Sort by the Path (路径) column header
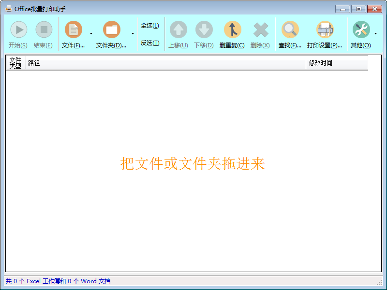This screenshot has width=387, height=290. pyautogui.click(x=164, y=63)
